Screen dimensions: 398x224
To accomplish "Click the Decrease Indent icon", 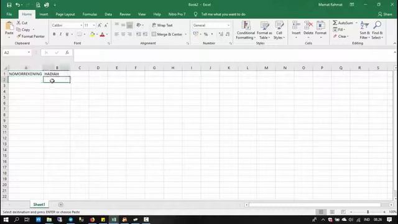I will [x=138, y=34].
